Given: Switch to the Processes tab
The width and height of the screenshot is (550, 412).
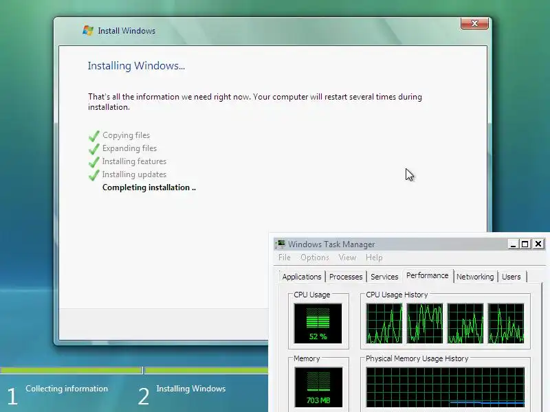Looking at the screenshot, I should [346, 277].
